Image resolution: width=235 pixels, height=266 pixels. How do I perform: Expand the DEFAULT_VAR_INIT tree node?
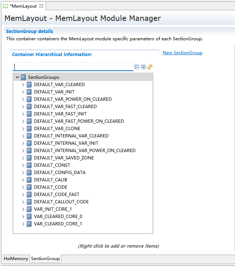click(23, 92)
